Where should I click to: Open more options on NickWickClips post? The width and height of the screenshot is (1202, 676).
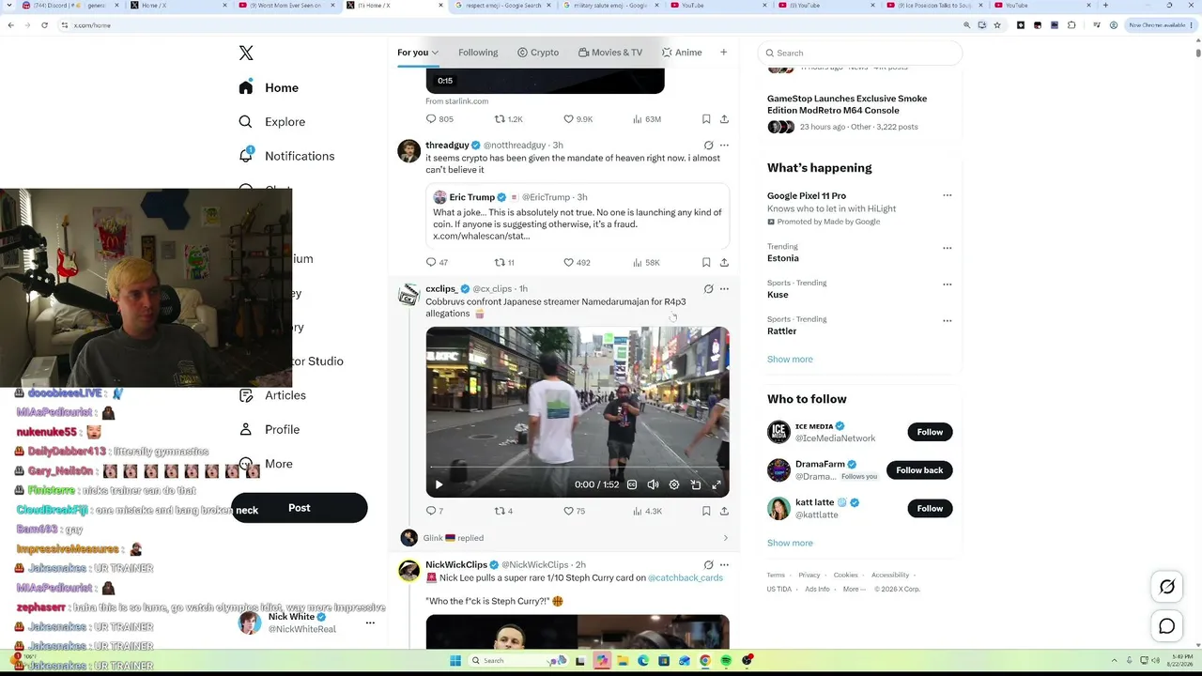pyautogui.click(x=724, y=565)
